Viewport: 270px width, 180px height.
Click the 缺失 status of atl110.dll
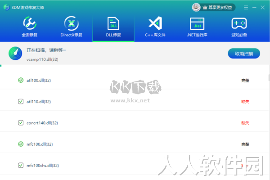tap(245, 102)
